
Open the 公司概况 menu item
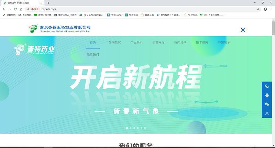tap(114, 42)
